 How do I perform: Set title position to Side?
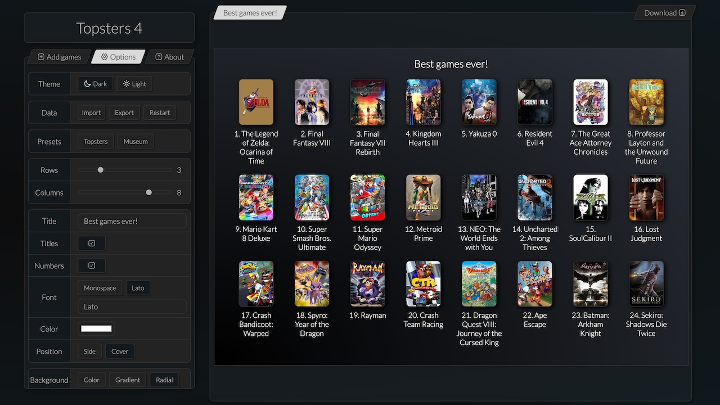coord(89,351)
